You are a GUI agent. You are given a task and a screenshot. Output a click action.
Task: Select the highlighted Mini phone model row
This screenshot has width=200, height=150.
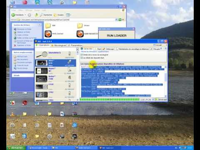[x=55, y=63]
